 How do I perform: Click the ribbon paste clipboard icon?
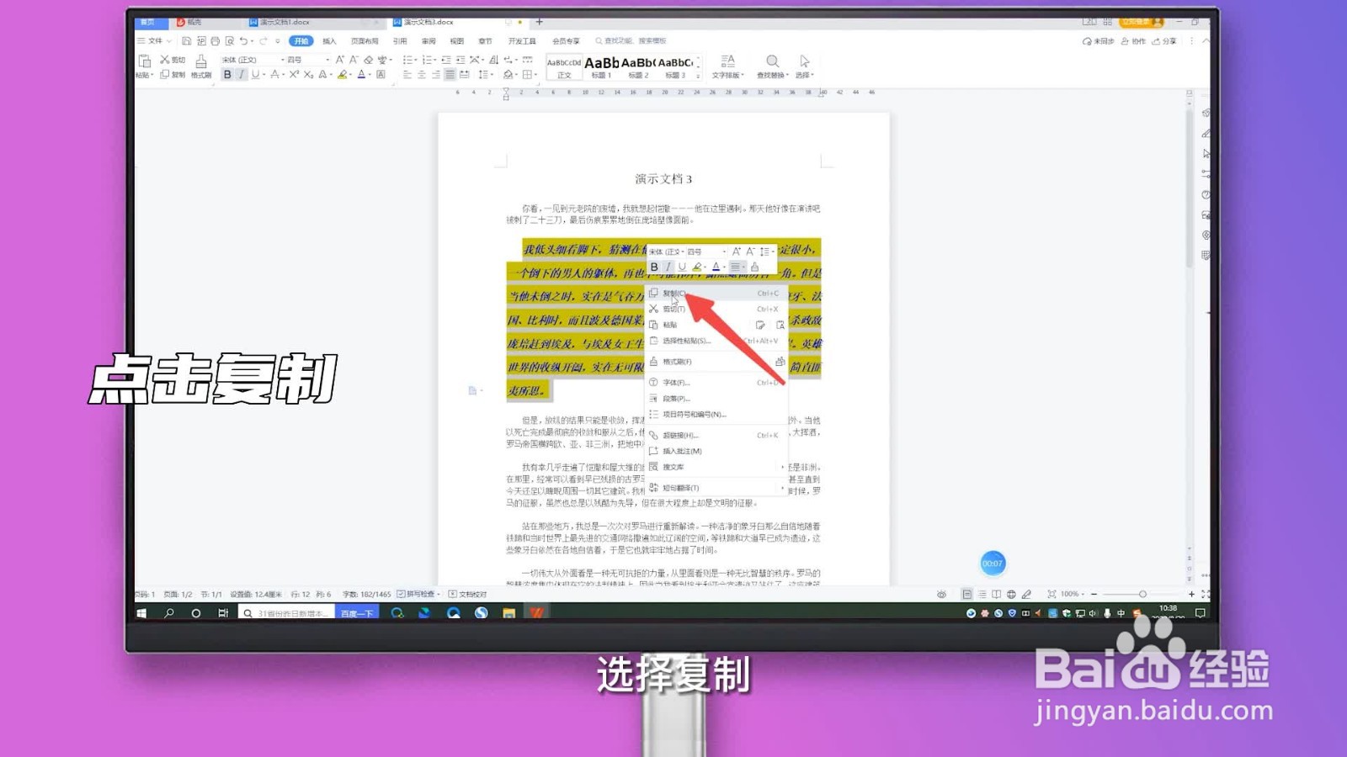[x=144, y=61]
